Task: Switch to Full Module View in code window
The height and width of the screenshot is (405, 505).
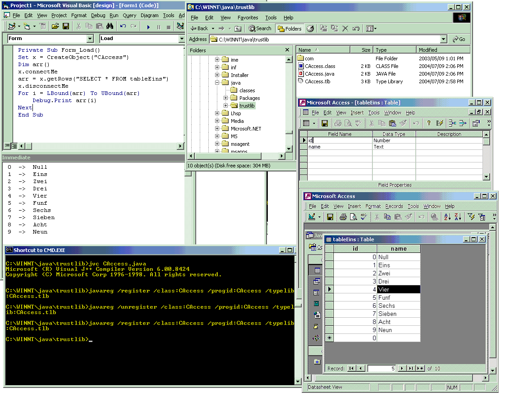Action: click(14, 146)
